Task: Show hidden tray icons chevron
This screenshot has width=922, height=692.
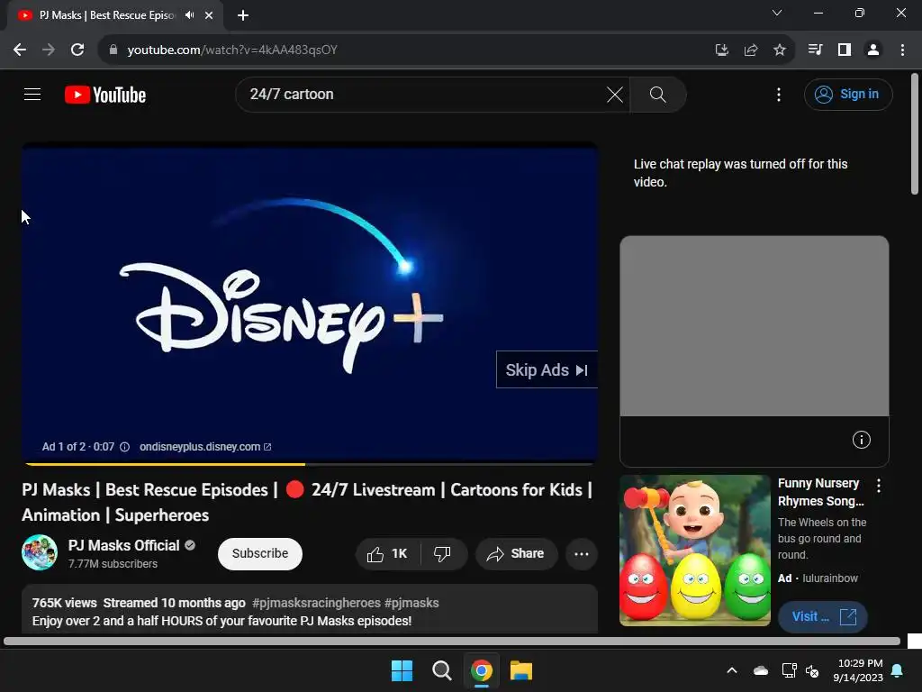Action: point(732,670)
